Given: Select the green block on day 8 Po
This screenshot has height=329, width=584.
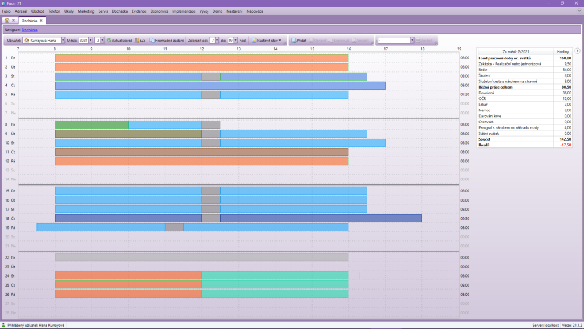Looking at the screenshot, I should pyautogui.click(x=92, y=125).
